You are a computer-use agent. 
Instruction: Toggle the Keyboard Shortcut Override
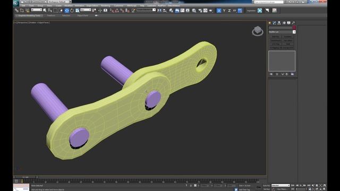[x=105, y=11]
